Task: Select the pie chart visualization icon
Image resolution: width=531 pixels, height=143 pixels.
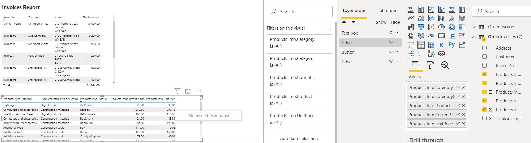Action: pos(441,27)
